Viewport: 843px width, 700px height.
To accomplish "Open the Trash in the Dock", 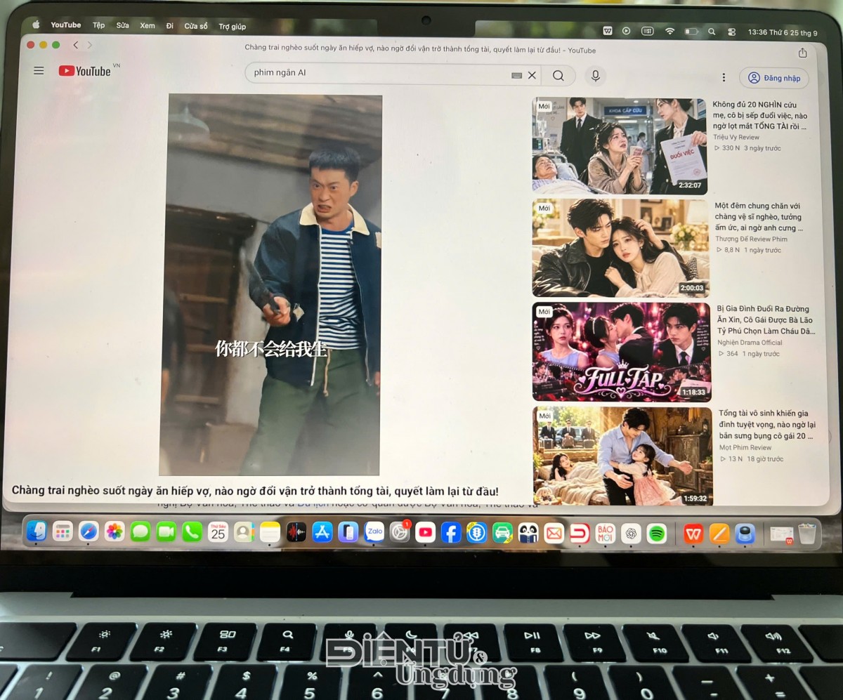I will click(807, 535).
